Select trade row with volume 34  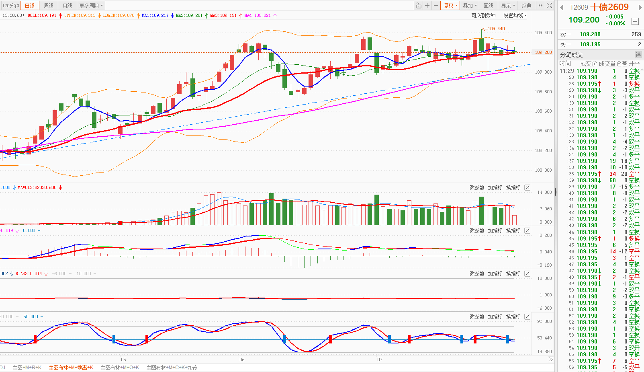tap(600, 174)
